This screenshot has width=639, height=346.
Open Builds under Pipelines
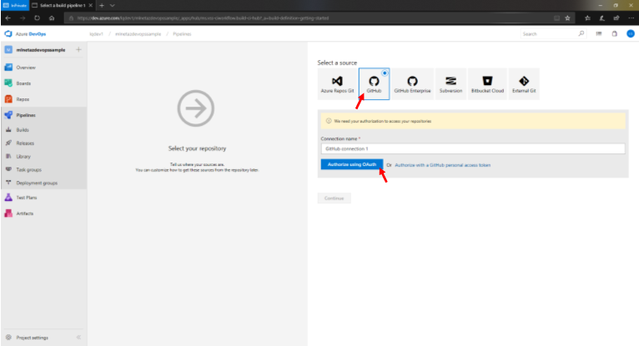(25, 130)
